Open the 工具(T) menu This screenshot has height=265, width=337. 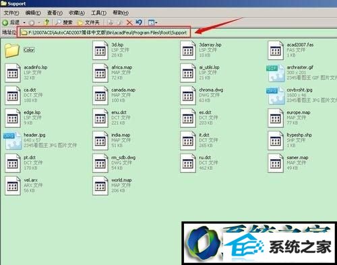98,13
